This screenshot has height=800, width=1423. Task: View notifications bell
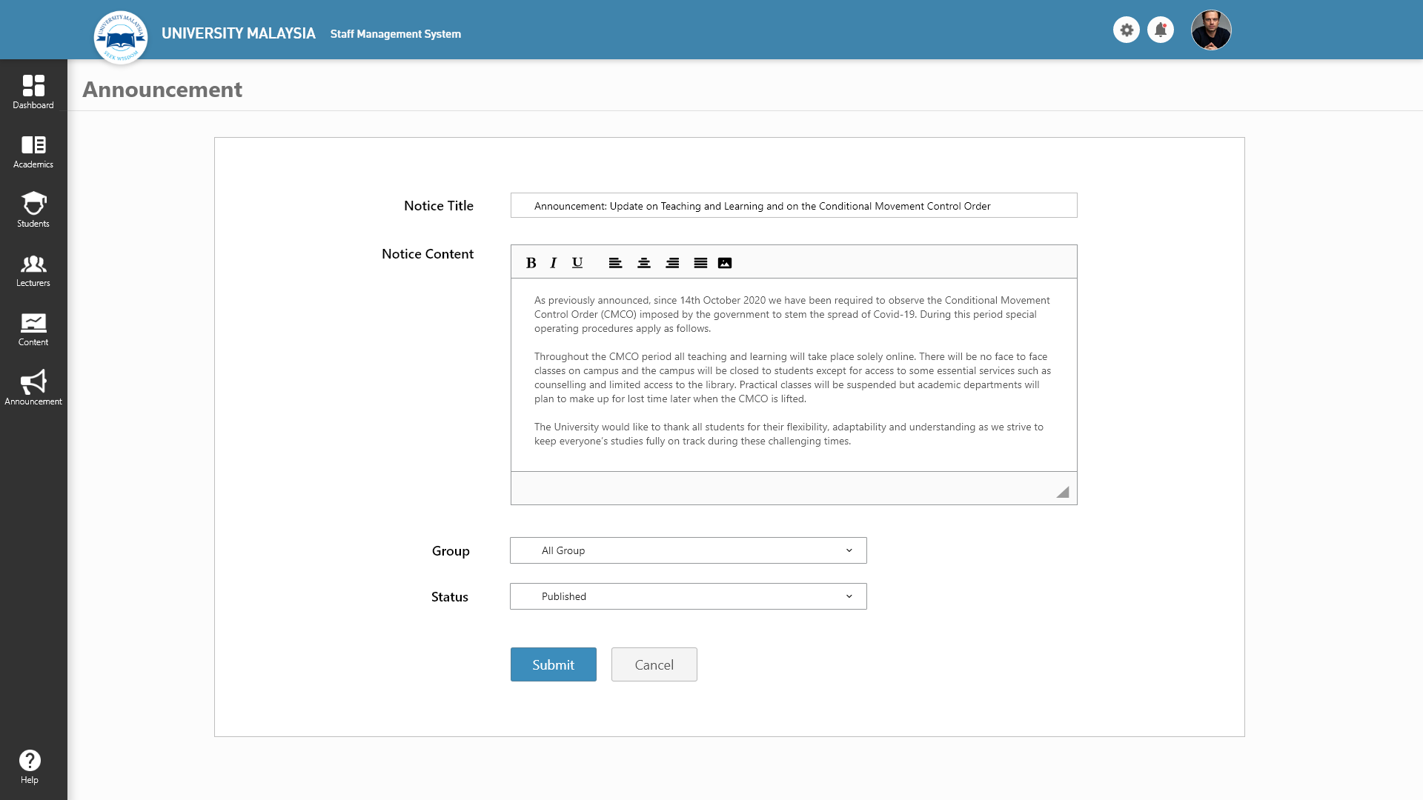pos(1161,30)
